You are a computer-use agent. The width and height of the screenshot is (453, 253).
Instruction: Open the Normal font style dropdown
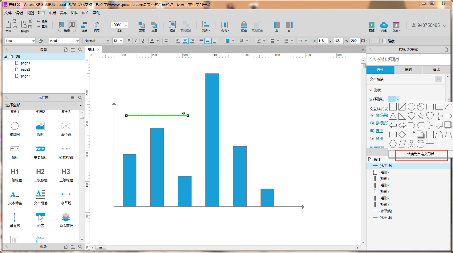pos(107,41)
